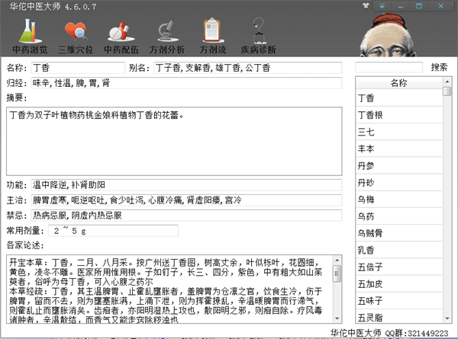Click the 常用剂量 dosage field

pos(112,230)
